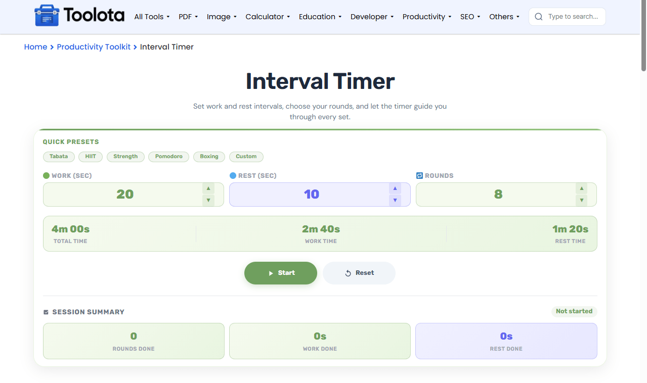Image resolution: width=647 pixels, height=383 pixels.
Task: Click the Interval Timer breadcrumb text
Action: (167, 47)
